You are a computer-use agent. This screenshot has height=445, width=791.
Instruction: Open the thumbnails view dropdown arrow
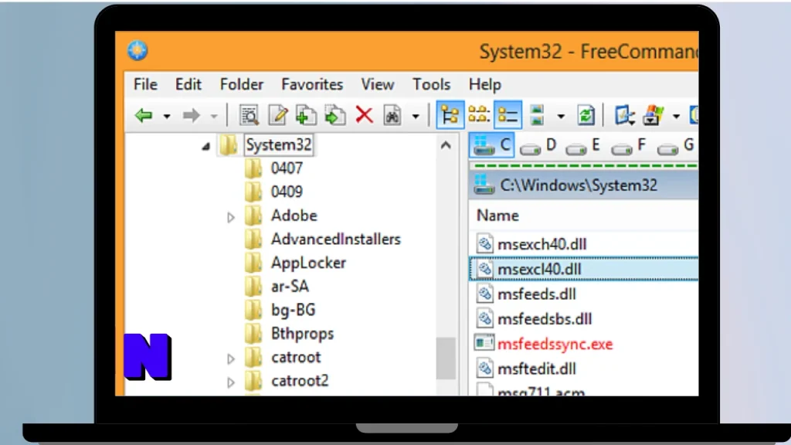tap(561, 117)
